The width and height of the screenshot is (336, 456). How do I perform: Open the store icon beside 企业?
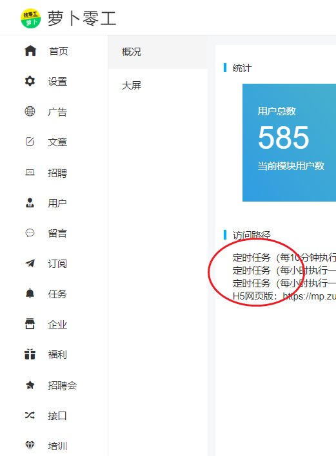point(30,324)
